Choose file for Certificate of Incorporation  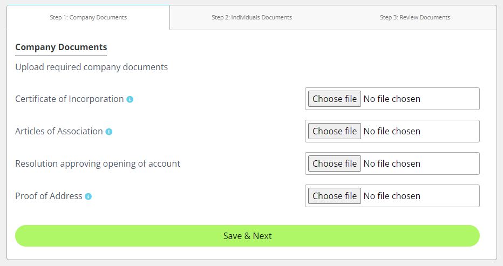(x=334, y=99)
